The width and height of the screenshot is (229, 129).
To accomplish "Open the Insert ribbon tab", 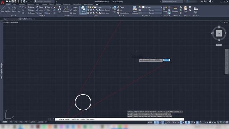I will click(x=15, y=4).
